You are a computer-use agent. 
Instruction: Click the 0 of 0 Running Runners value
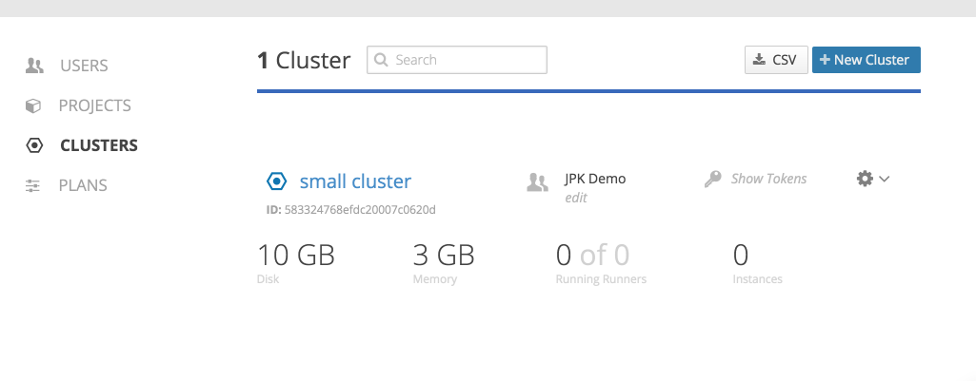[x=592, y=256]
